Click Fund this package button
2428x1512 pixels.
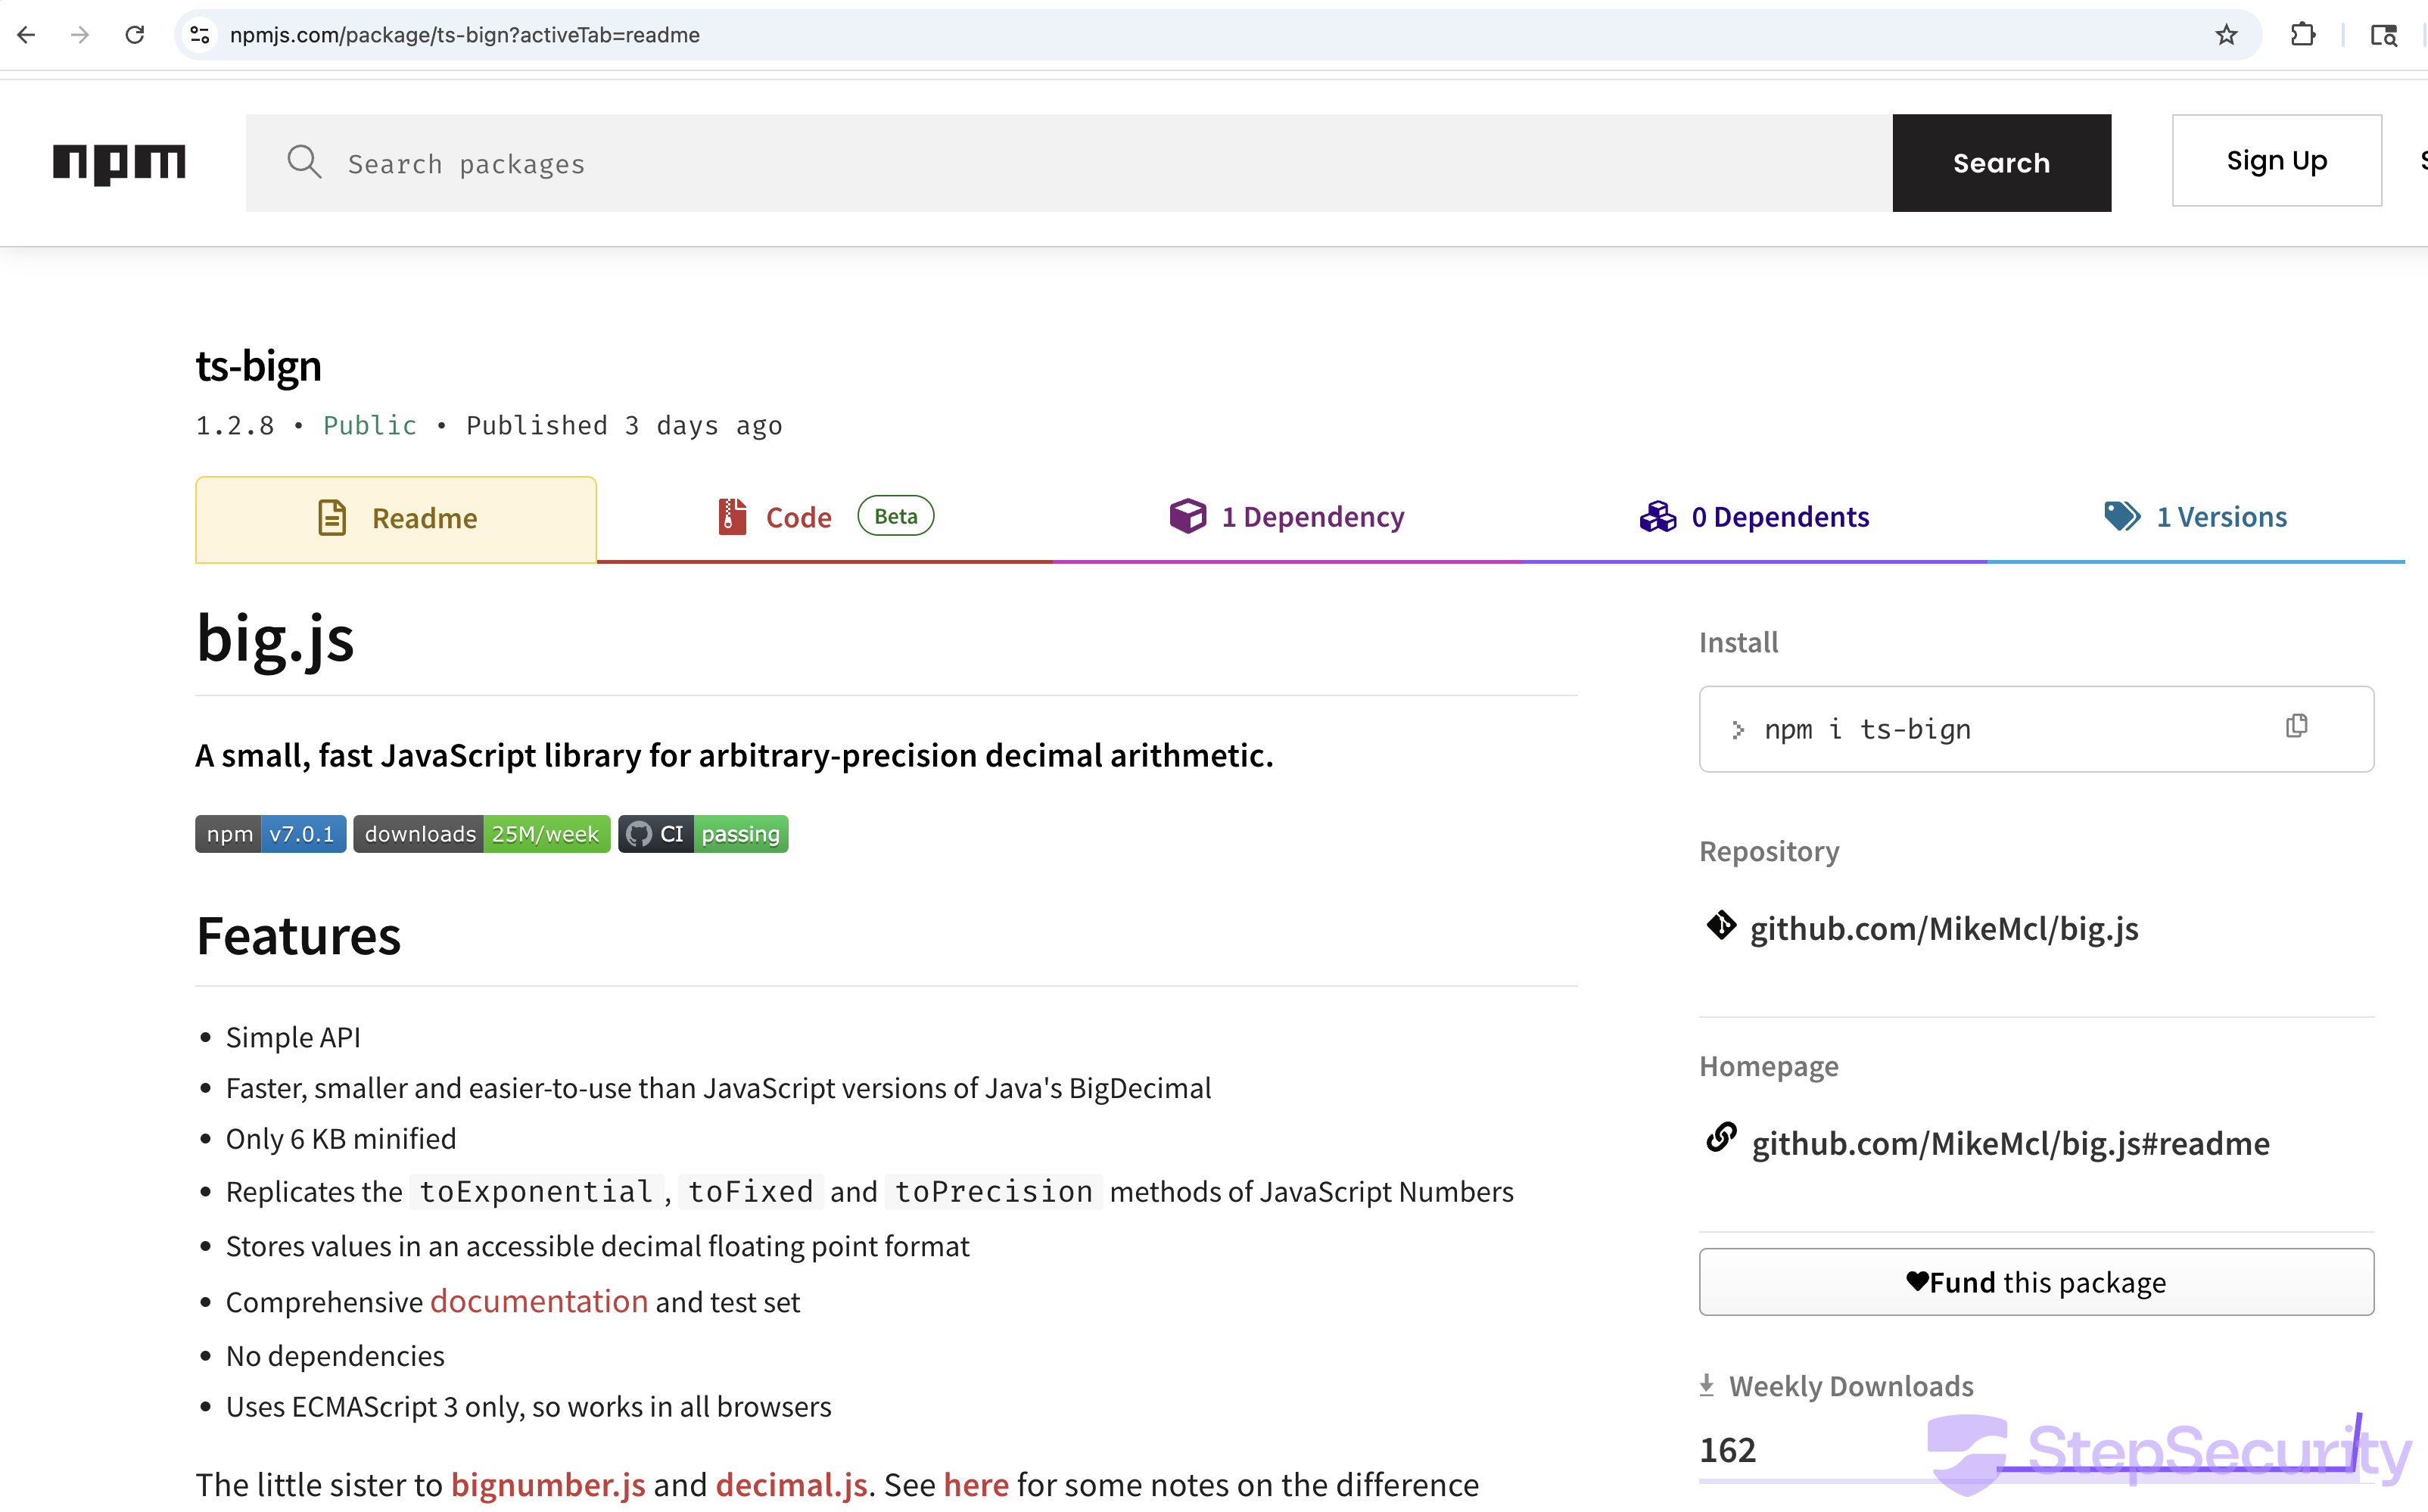click(x=2036, y=1282)
